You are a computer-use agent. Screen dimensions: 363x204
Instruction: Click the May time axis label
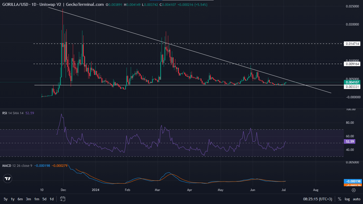click(220, 190)
